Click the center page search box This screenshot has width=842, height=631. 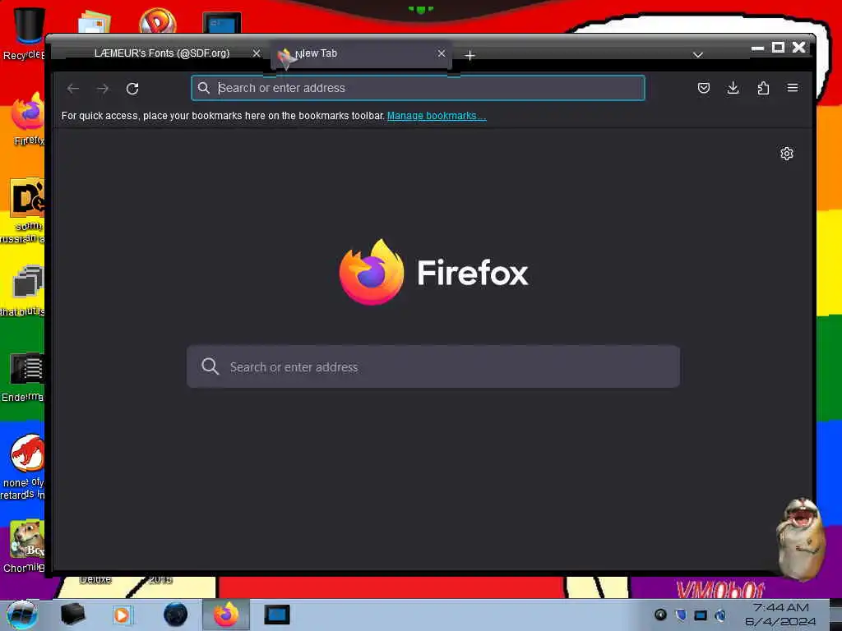[x=433, y=367]
